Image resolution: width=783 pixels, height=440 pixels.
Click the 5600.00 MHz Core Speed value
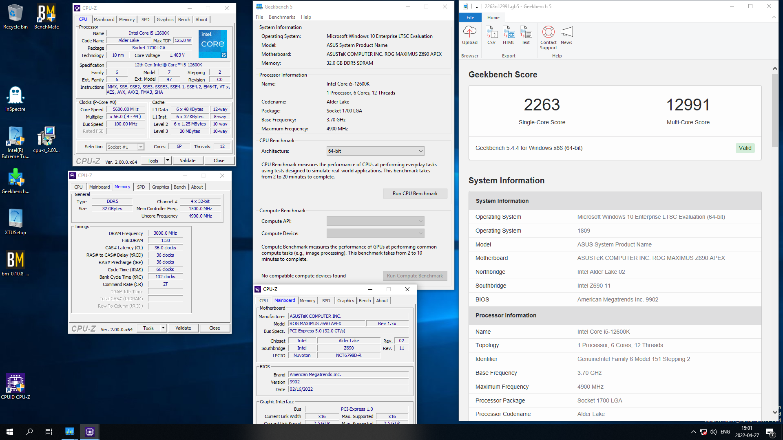pyautogui.click(x=126, y=109)
